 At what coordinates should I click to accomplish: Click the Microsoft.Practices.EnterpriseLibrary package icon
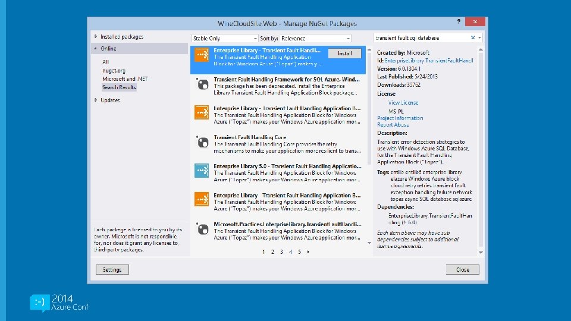pyautogui.click(x=202, y=229)
